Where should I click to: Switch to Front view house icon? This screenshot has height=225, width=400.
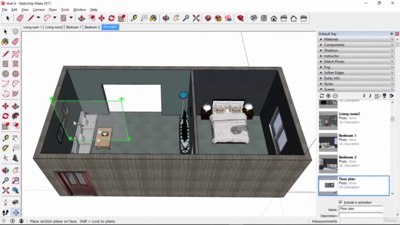pyautogui.click(x=274, y=18)
